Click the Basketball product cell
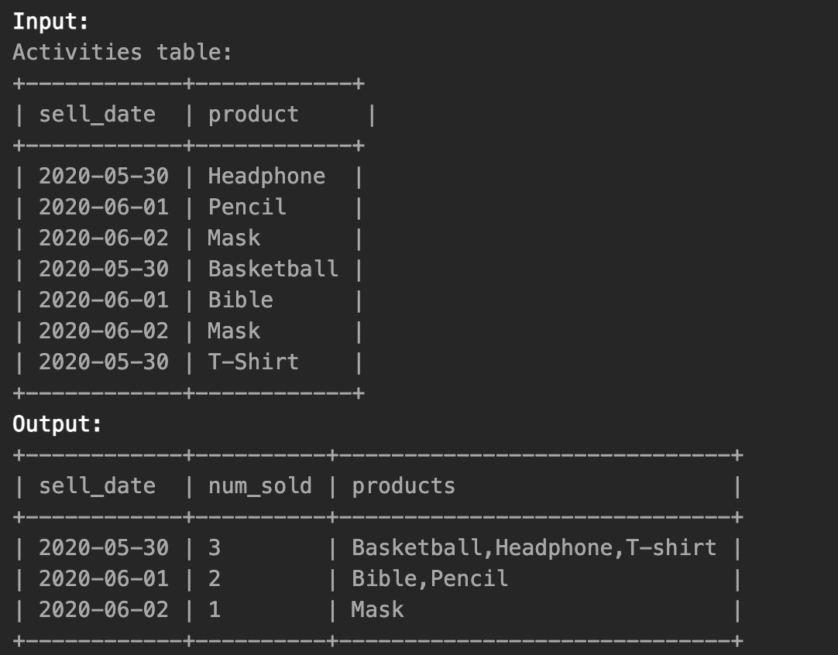 tap(273, 269)
